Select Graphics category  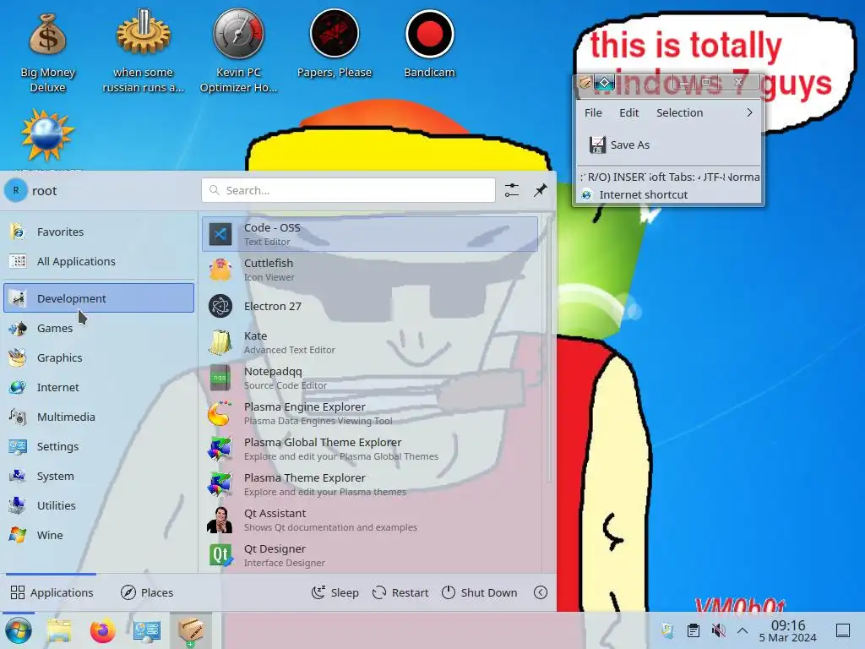(x=99, y=357)
